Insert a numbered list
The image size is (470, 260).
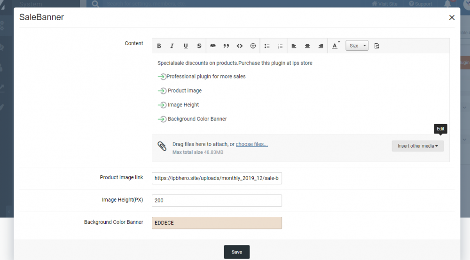[280, 46]
